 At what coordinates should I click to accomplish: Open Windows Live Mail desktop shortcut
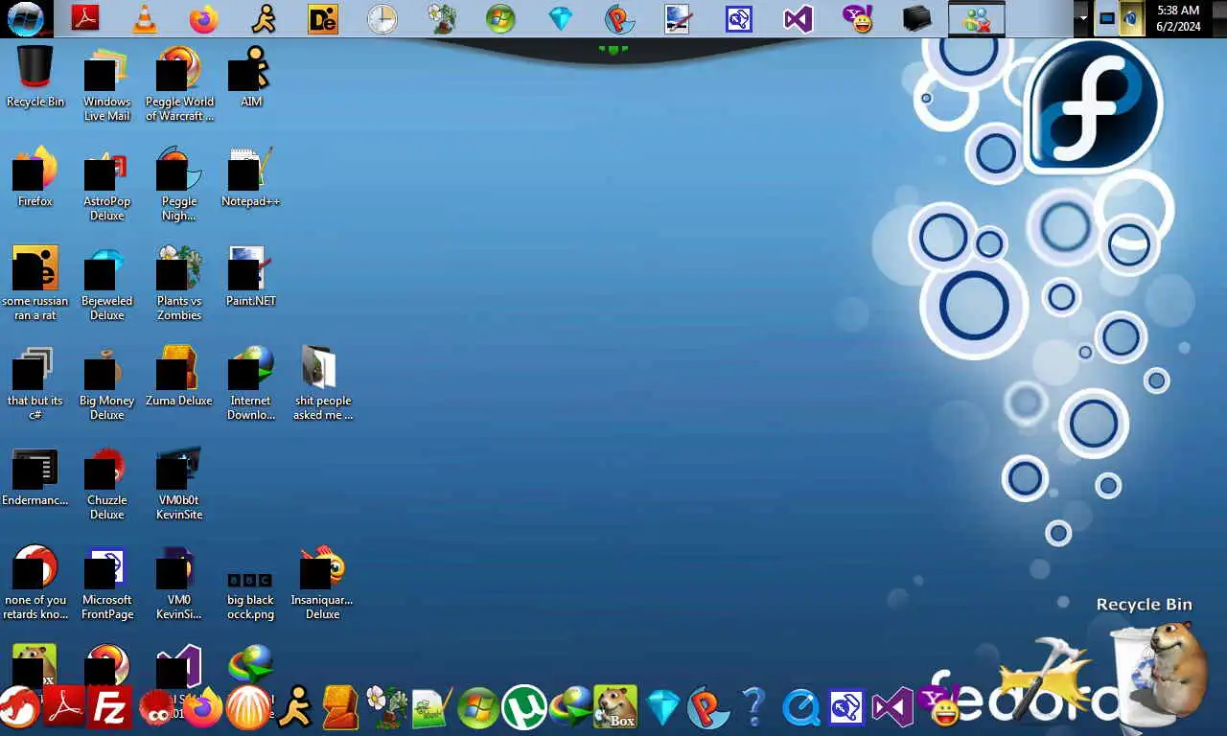click(106, 84)
